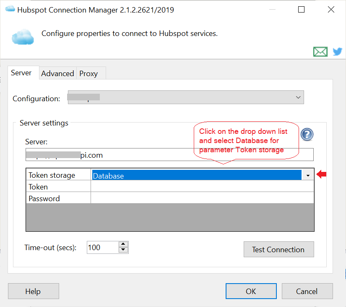Image resolution: width=346 pixels, height=307 pixels.
Task: Click the Password value field
Action: 202,198
